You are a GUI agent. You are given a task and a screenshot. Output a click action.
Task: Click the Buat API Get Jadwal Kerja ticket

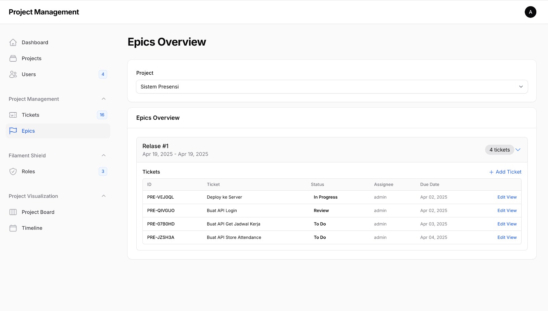(234, 224)
